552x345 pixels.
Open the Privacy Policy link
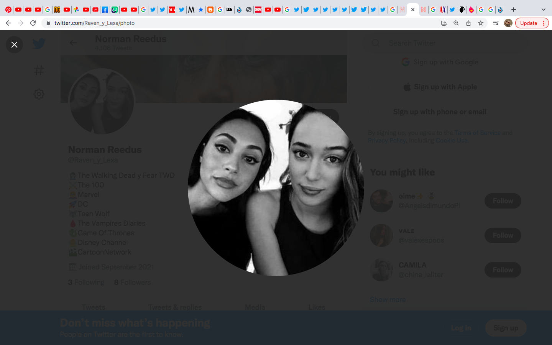click(387, 140)
